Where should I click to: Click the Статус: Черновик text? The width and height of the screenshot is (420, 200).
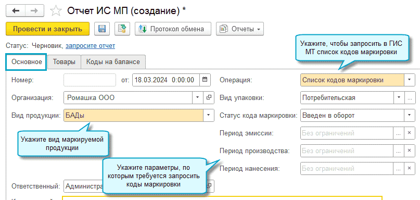(x=34, y=46)
